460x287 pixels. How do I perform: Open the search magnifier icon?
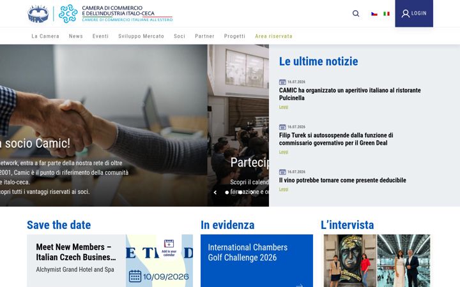tap(356, 13)
